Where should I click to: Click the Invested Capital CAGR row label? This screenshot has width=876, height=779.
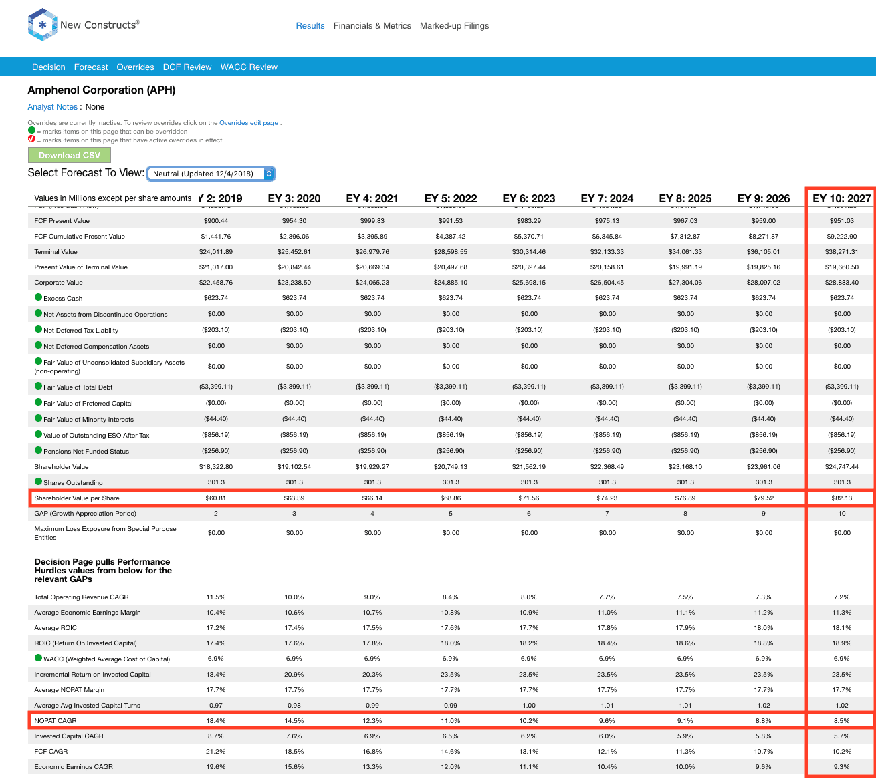69,736
